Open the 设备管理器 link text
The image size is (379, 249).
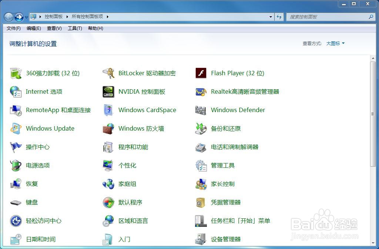click(226, 239)
